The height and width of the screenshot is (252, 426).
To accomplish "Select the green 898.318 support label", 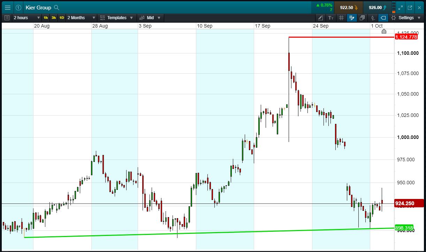I will point(404,228).
